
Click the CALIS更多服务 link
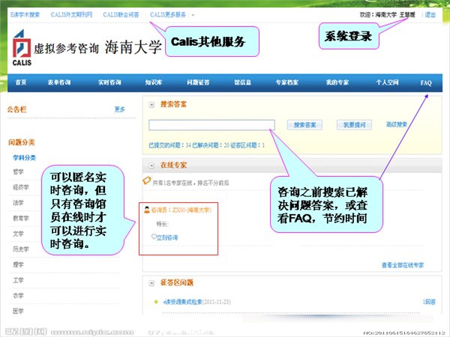[168, 15]
